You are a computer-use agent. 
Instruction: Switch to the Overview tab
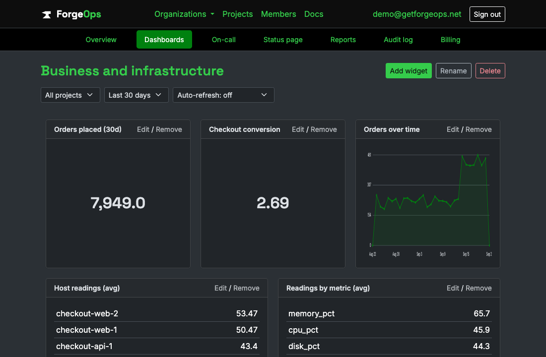pyautogui.click(x=101, y=40)
